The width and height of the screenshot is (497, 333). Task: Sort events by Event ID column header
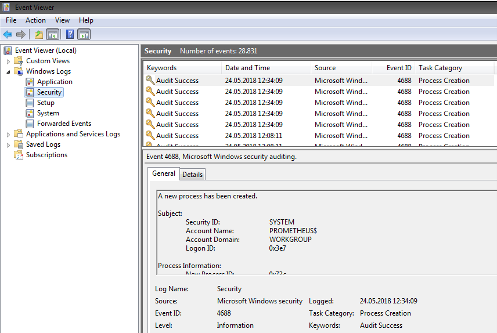pos(399,68)
